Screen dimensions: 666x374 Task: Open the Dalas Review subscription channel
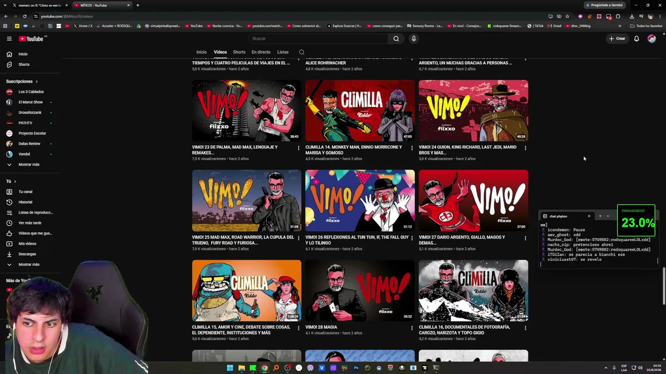point(30,144)
